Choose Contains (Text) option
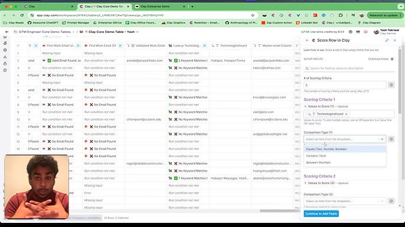Screen dimensions: 405x227 coord(345,156)
